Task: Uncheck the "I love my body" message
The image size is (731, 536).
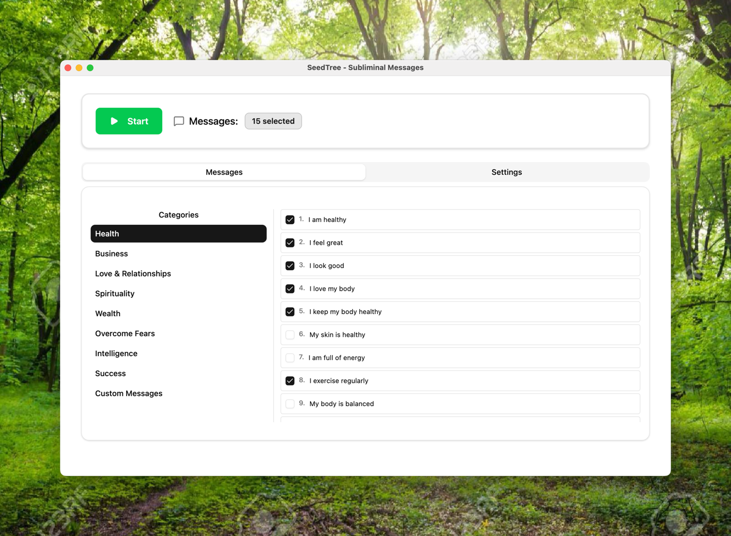Action: click(290, 289)
